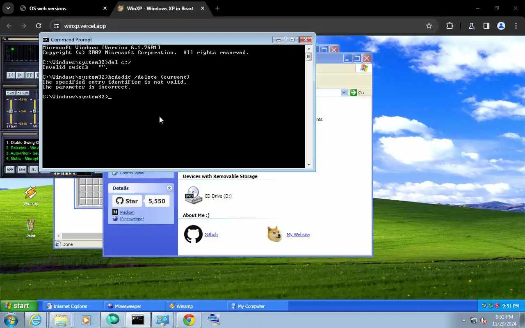Click Command Prompt scrollbar up arrow

309,48
